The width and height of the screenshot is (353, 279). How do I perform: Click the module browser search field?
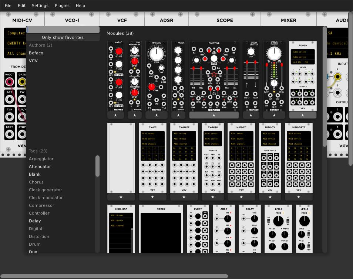click(63, 29)
